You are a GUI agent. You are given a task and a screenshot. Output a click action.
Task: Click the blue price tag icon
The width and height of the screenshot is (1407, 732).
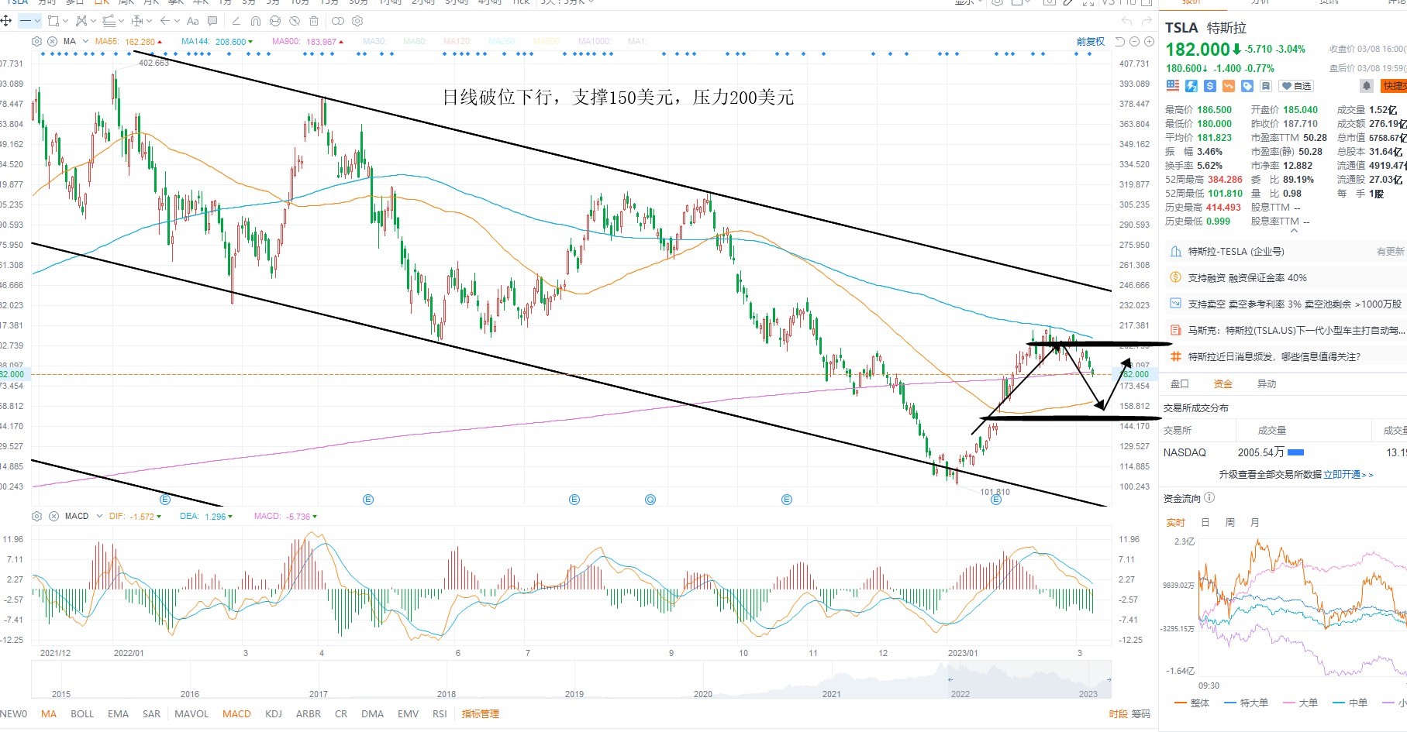[1247, 86]
